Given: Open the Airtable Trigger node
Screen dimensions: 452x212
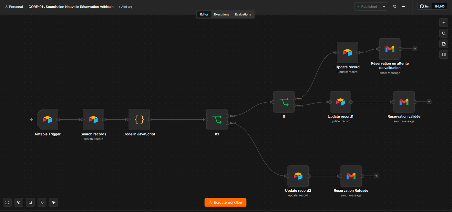Looking at the screenshot, I should (47, 119).
